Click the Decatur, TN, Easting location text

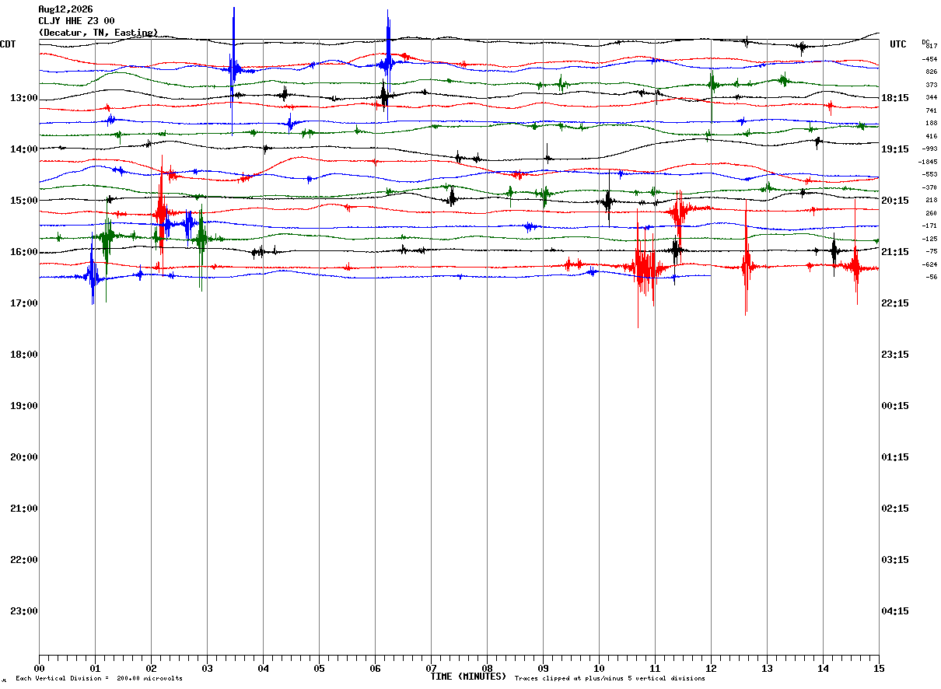[98, 33]
